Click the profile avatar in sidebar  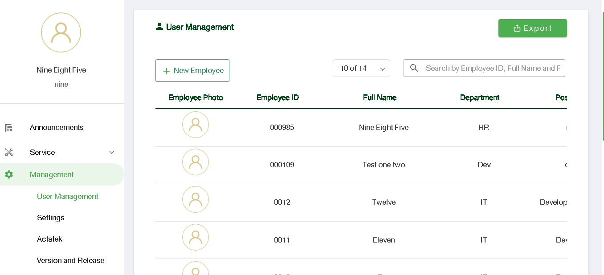point(61,32)
